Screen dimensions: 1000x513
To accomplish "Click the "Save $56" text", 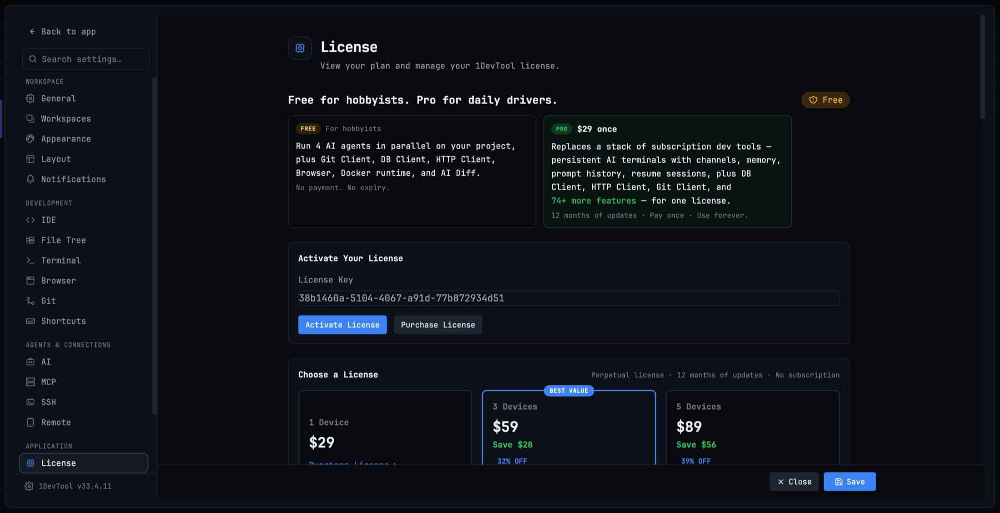I will point(696,444).
